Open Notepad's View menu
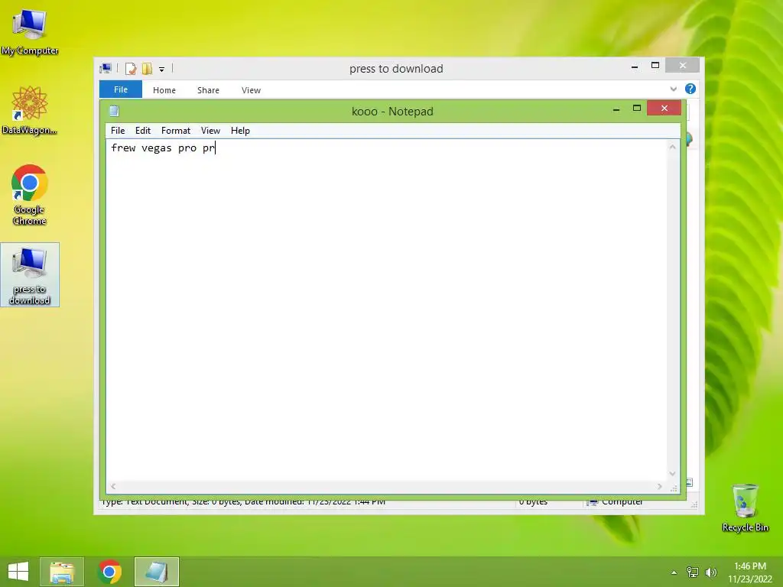Image resolution: width=783 pixels, height=587 pixels. (x=211, y=131)
